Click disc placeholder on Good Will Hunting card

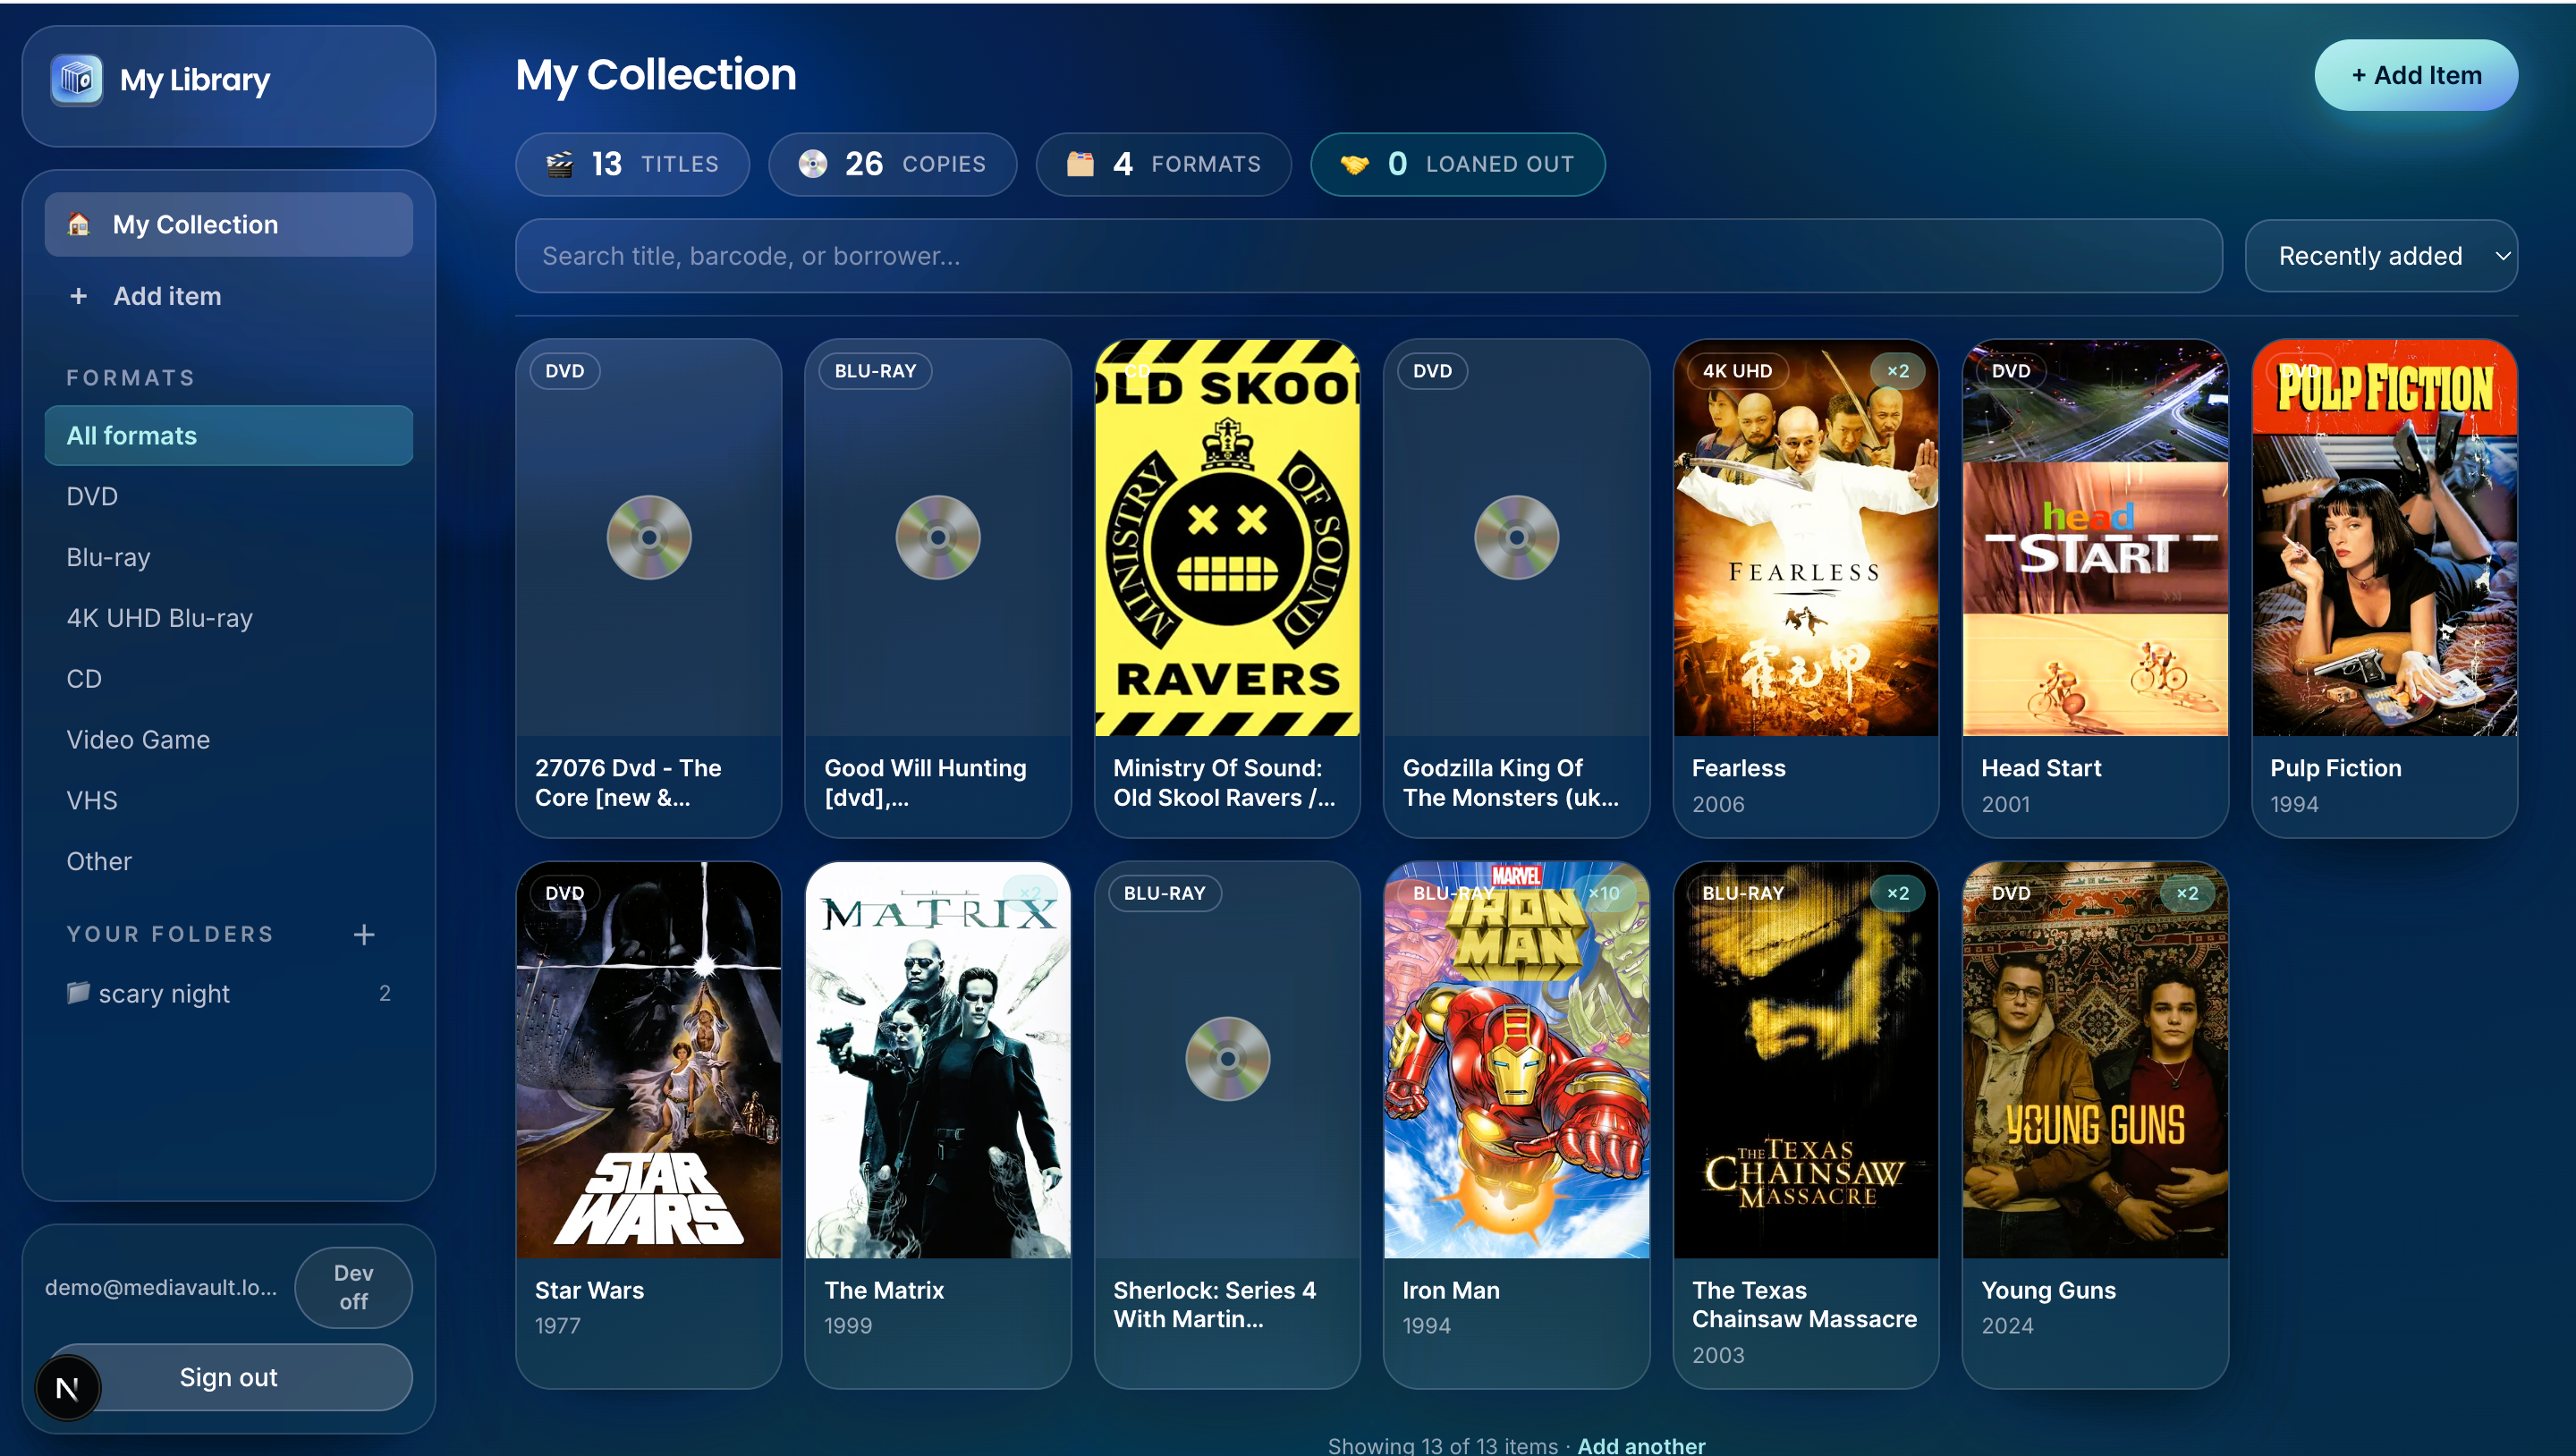pyautogui.click(x=938, y=537)
